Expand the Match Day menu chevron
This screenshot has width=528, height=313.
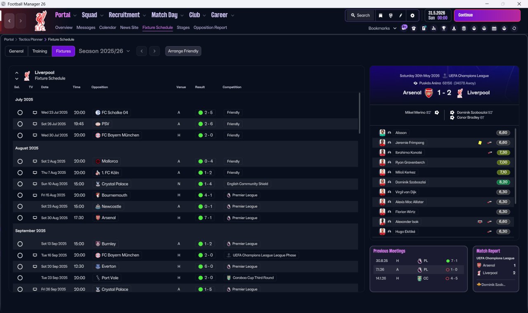(x=182, y=16)
